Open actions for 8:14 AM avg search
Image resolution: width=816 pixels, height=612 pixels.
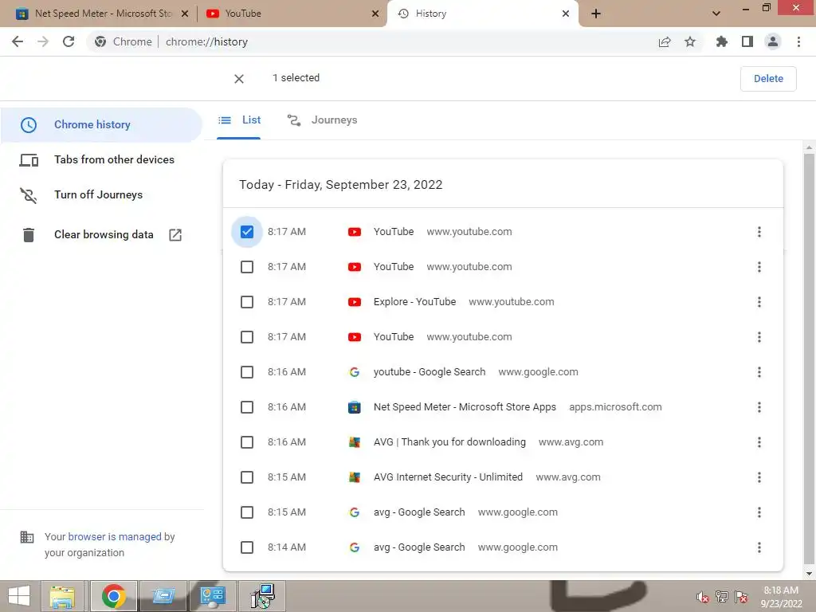(759, 547)
